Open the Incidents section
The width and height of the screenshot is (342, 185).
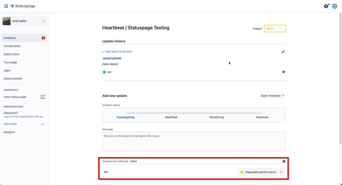[24, 38]
